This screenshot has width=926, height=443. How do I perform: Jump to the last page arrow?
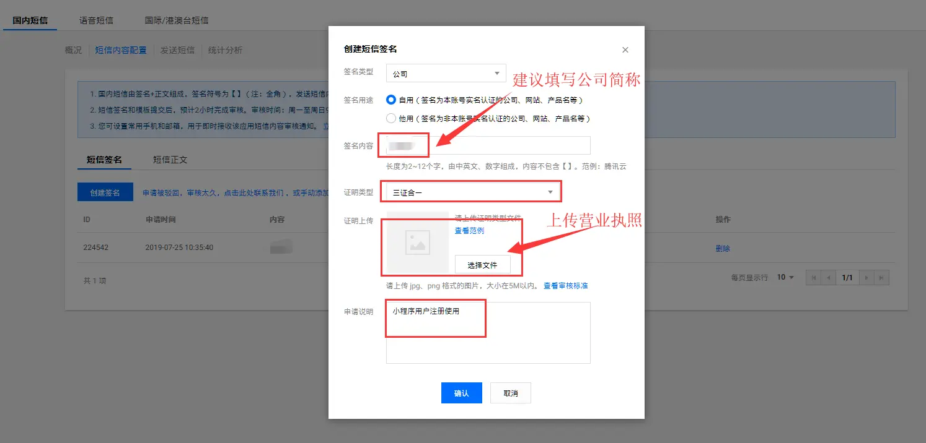tap(881, 278)
